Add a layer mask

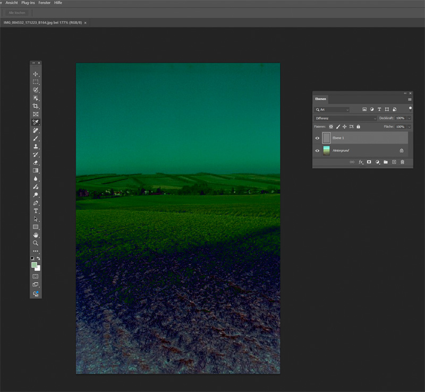tap(369, 162)
